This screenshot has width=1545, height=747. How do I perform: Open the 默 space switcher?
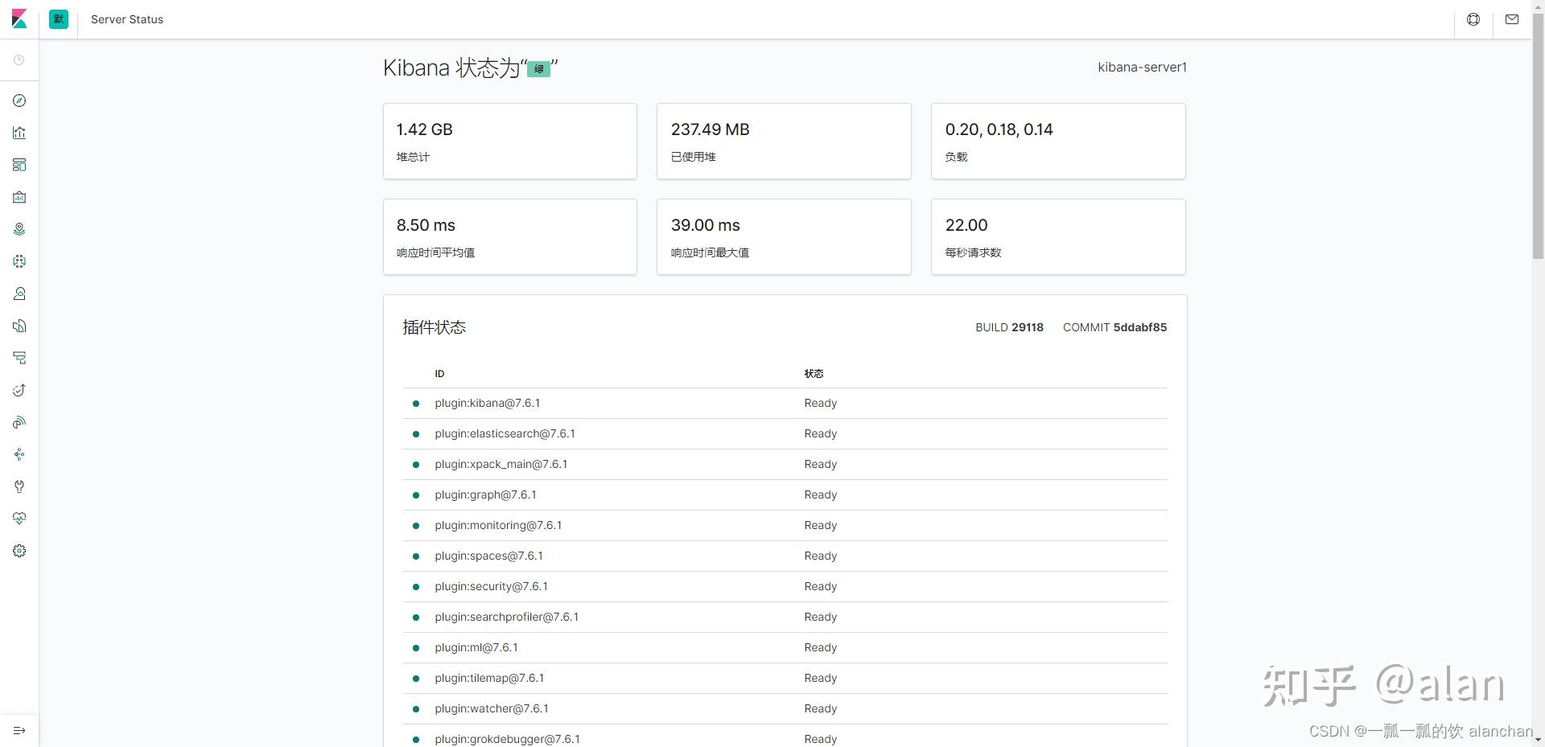pyautogui.click(x=57, y=18)
